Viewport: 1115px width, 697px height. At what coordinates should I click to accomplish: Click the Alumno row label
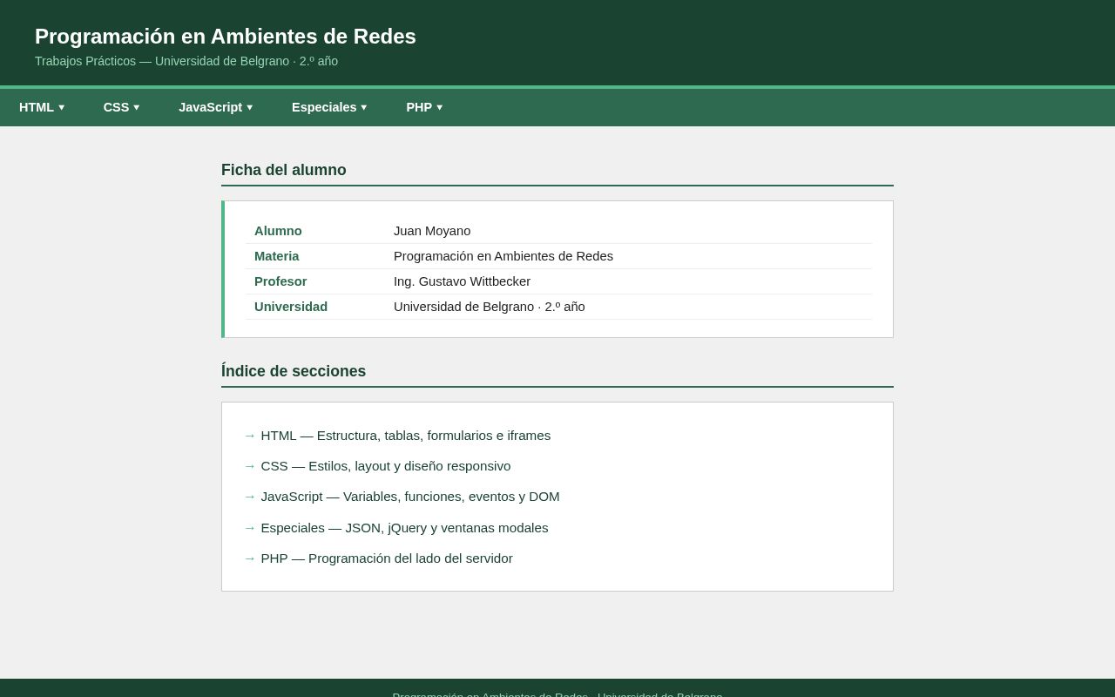pos(278,231)
